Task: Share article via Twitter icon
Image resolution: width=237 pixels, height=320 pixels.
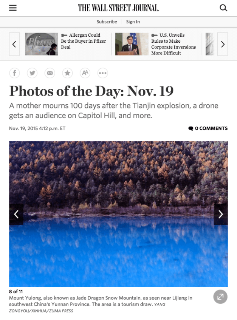Action: pos(32,73)
